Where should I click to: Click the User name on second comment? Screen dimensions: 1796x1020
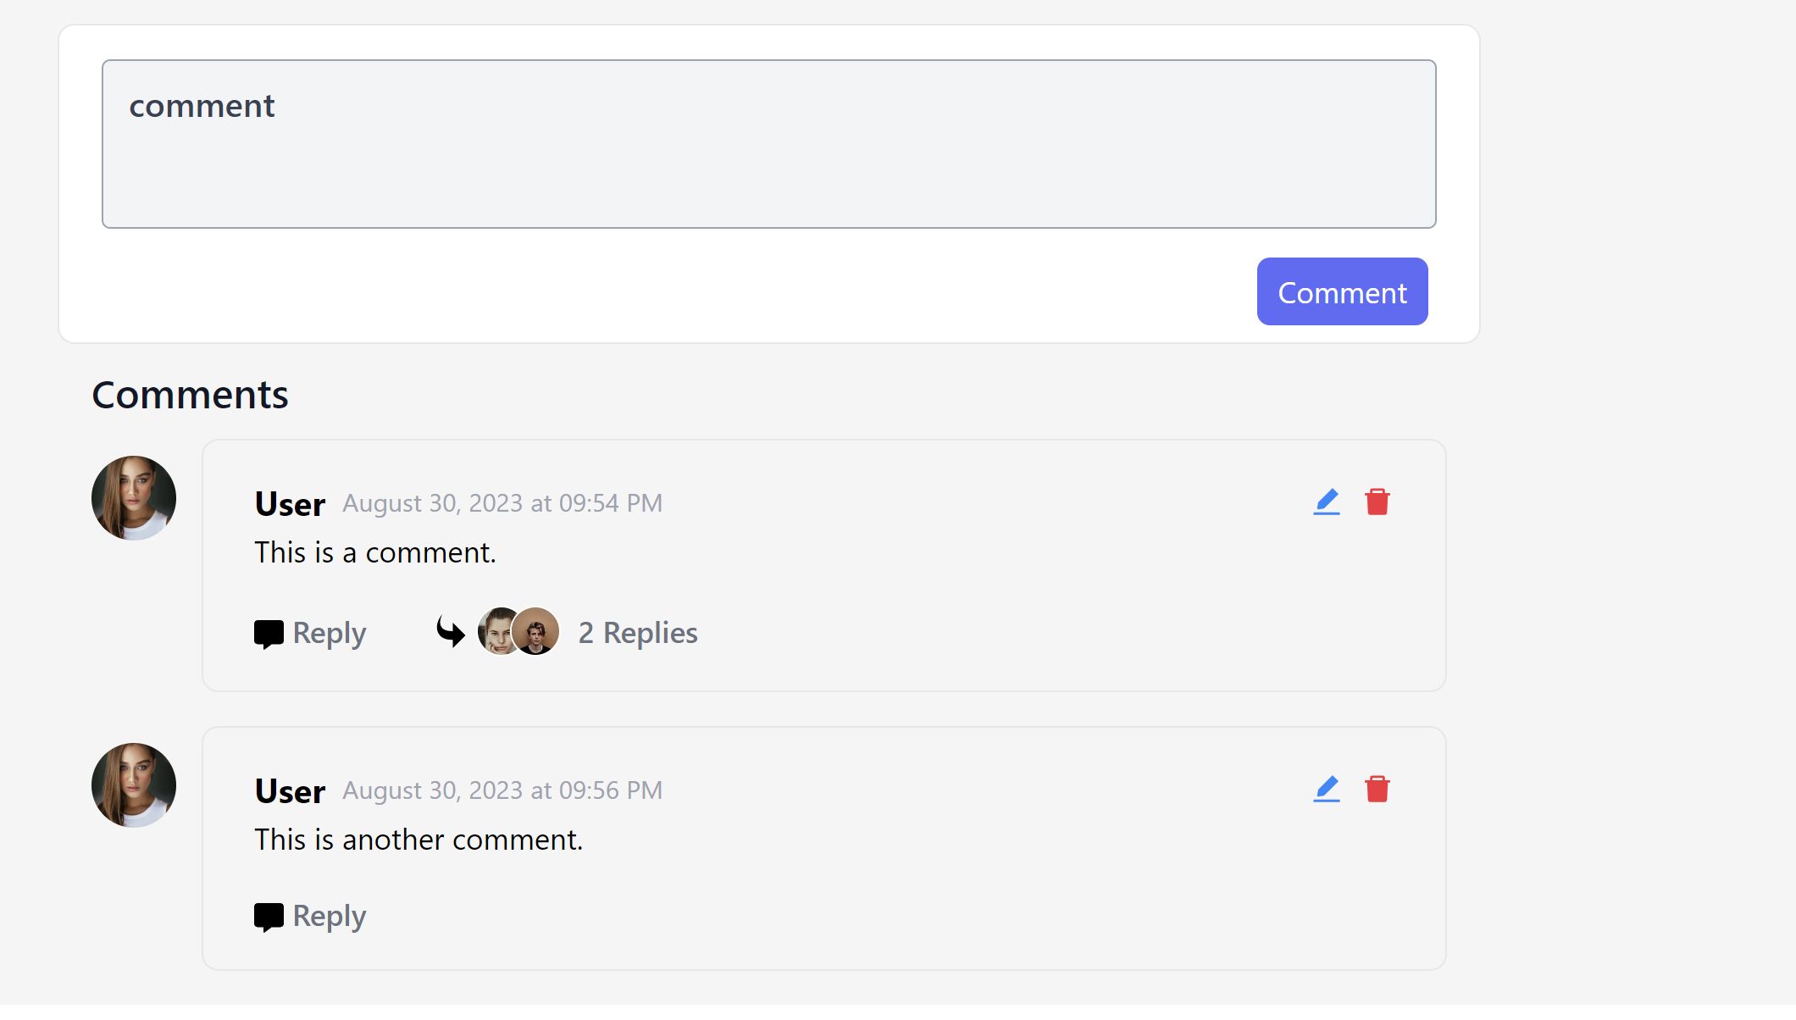coord(290,791)
